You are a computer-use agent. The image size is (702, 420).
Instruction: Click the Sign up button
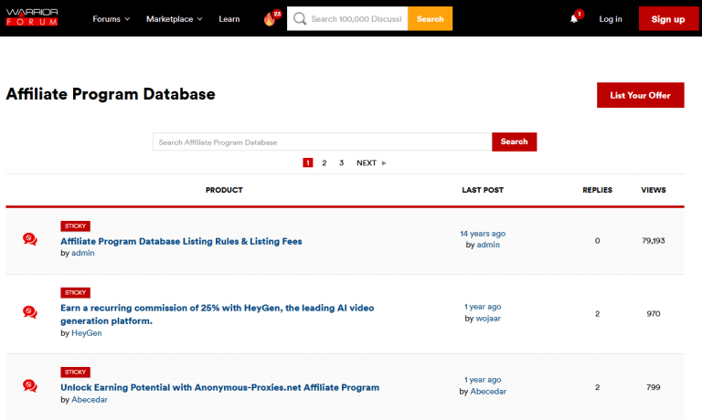(x=668, y=19)
